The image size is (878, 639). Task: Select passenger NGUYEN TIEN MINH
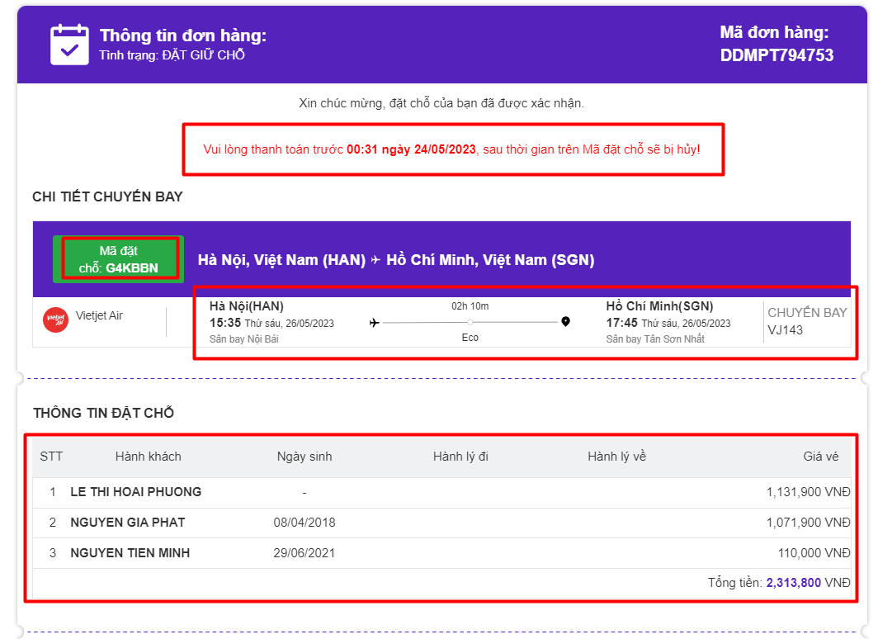tap(130, 553)
